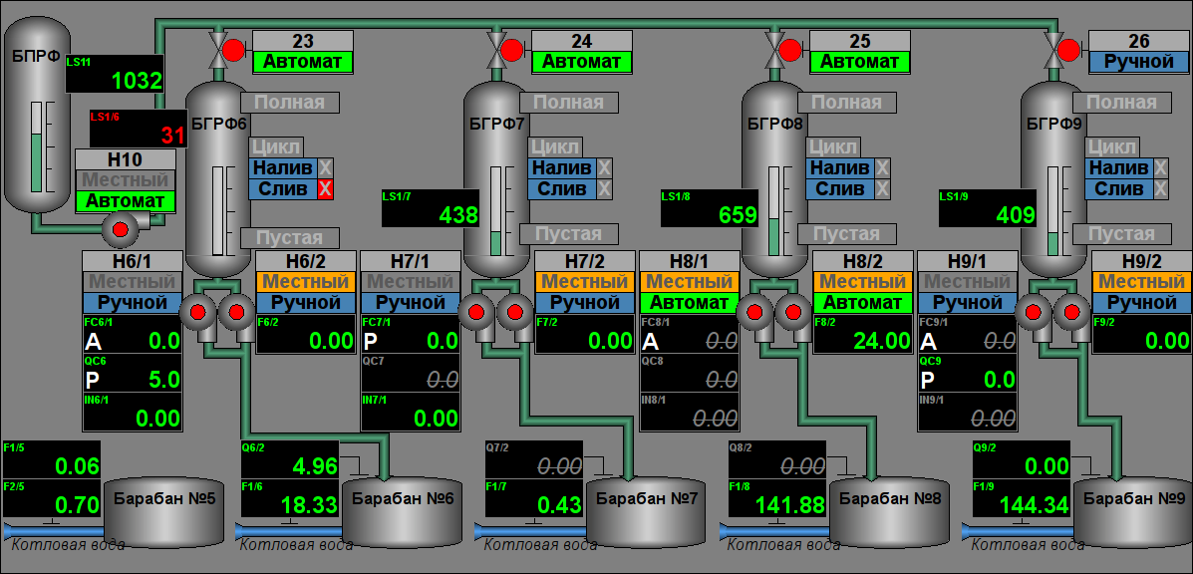The width and height of the screenshot is (1193, 574).
Task: Toggle the Слив X box for БГРФ9
Action: pyautogui.click(x=1160, y=189)
